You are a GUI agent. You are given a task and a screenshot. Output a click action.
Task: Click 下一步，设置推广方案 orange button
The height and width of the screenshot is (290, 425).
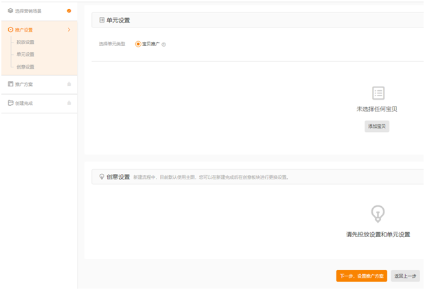pos(361,276)
